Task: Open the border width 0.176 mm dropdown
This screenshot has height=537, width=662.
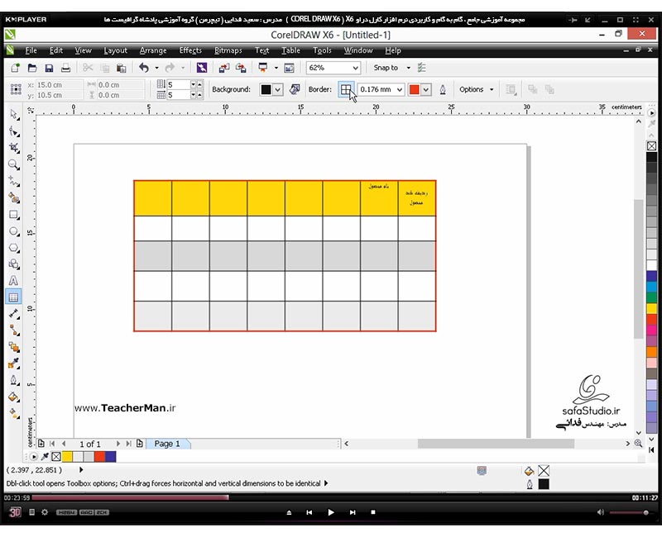Action: pyautogui.click(x=400, y=89)
